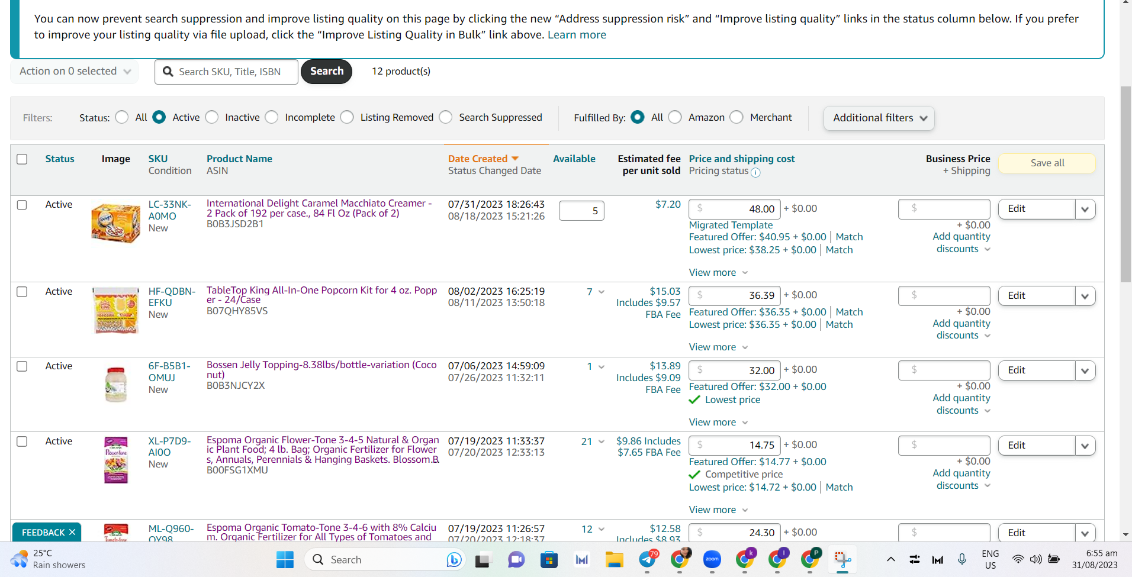This screenshot has height=577, width=1132.
Task: Open Action on 0 selected dropdown
Action: [75, 71]
